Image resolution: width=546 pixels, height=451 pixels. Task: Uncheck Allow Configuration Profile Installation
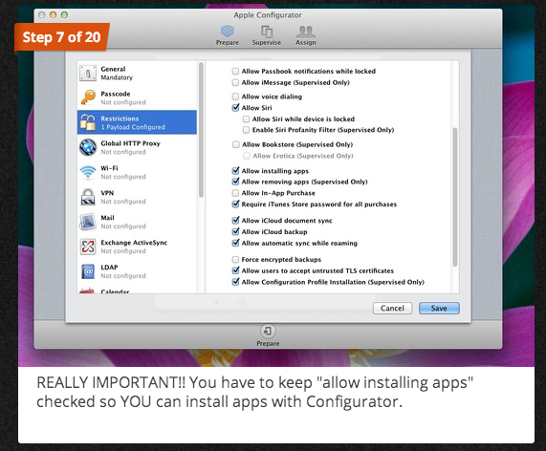236,282
